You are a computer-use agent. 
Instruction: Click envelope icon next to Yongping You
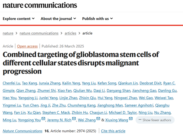click(x=43, y=119)
